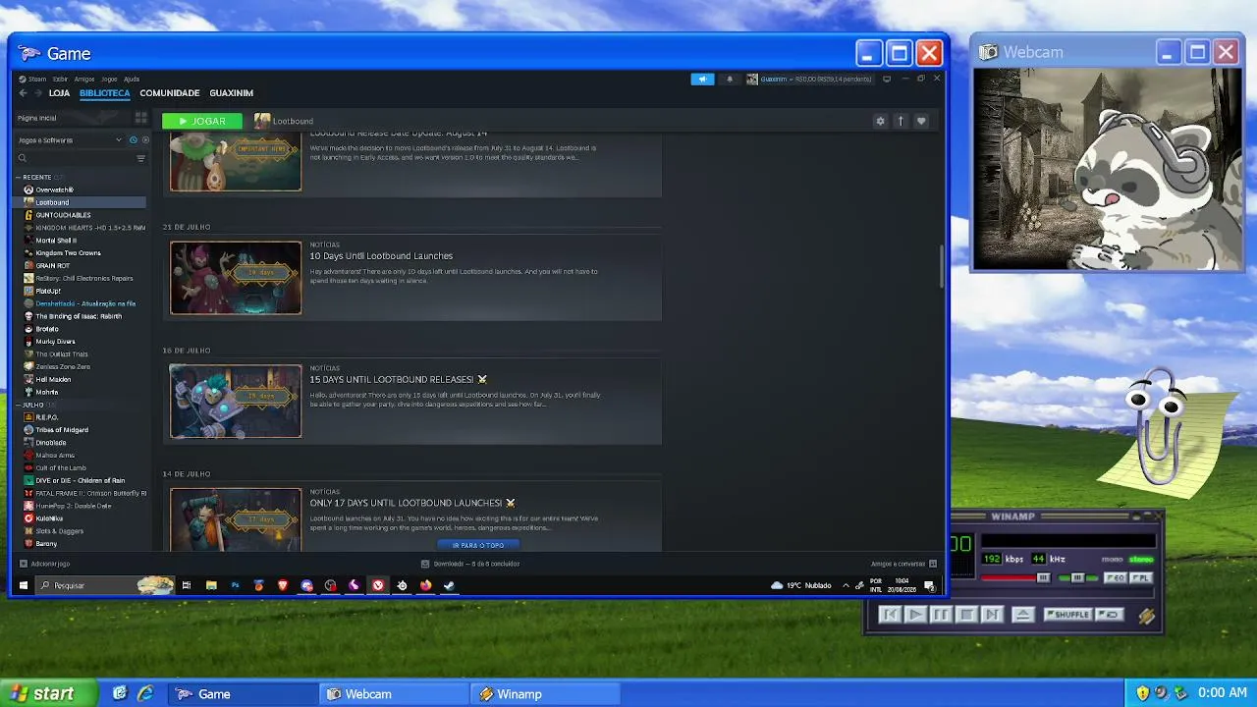This screenshot has width=1257, height=707.
Task: Toggle Winamp shuffle
Action: 1068,615
